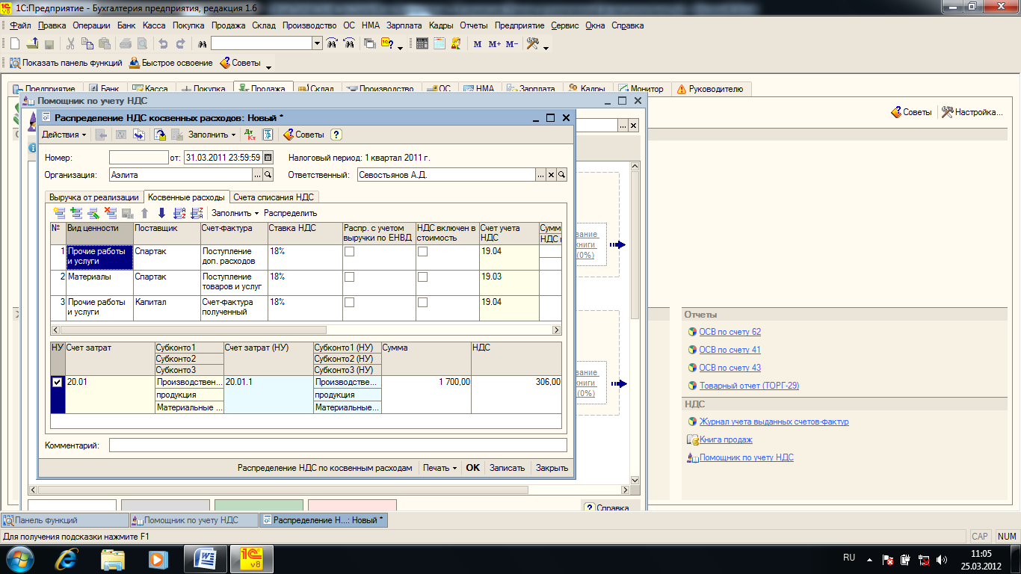Open the Отчеты menu
This screenshot has width=1021, height=574.
coord(474,25)
